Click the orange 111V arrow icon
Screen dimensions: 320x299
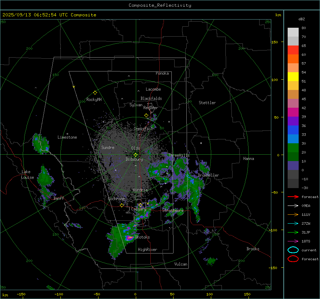(293, 214)
